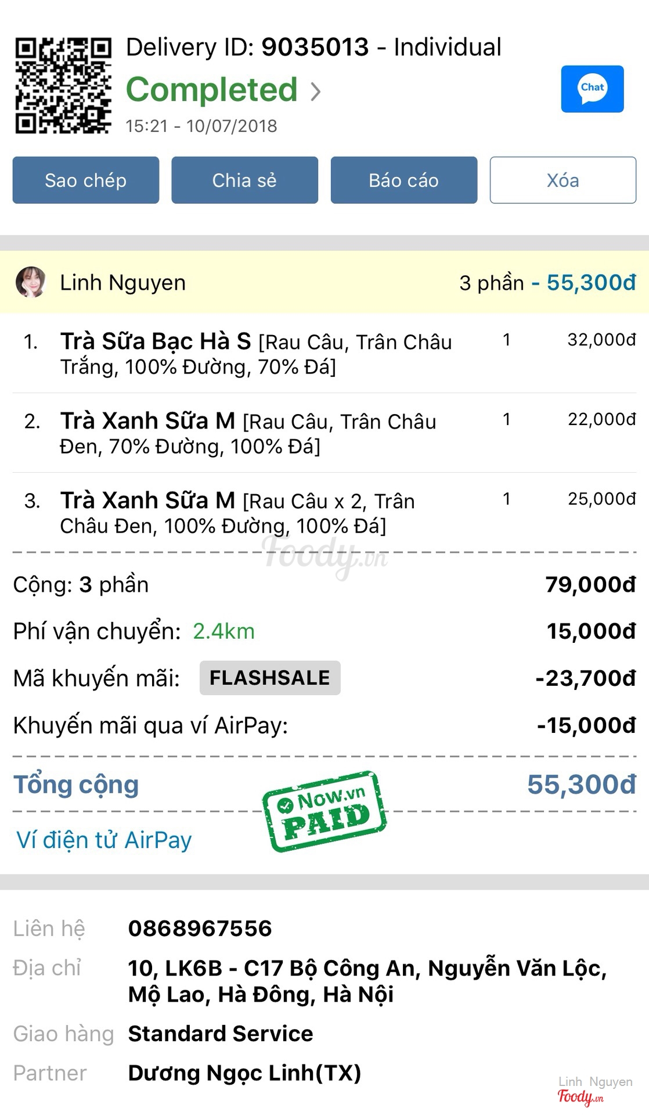Select the 22,000đ Trà Xanh Sữa M item
This screenshot has height=1115, width=649.
click(x=248, y=433)
